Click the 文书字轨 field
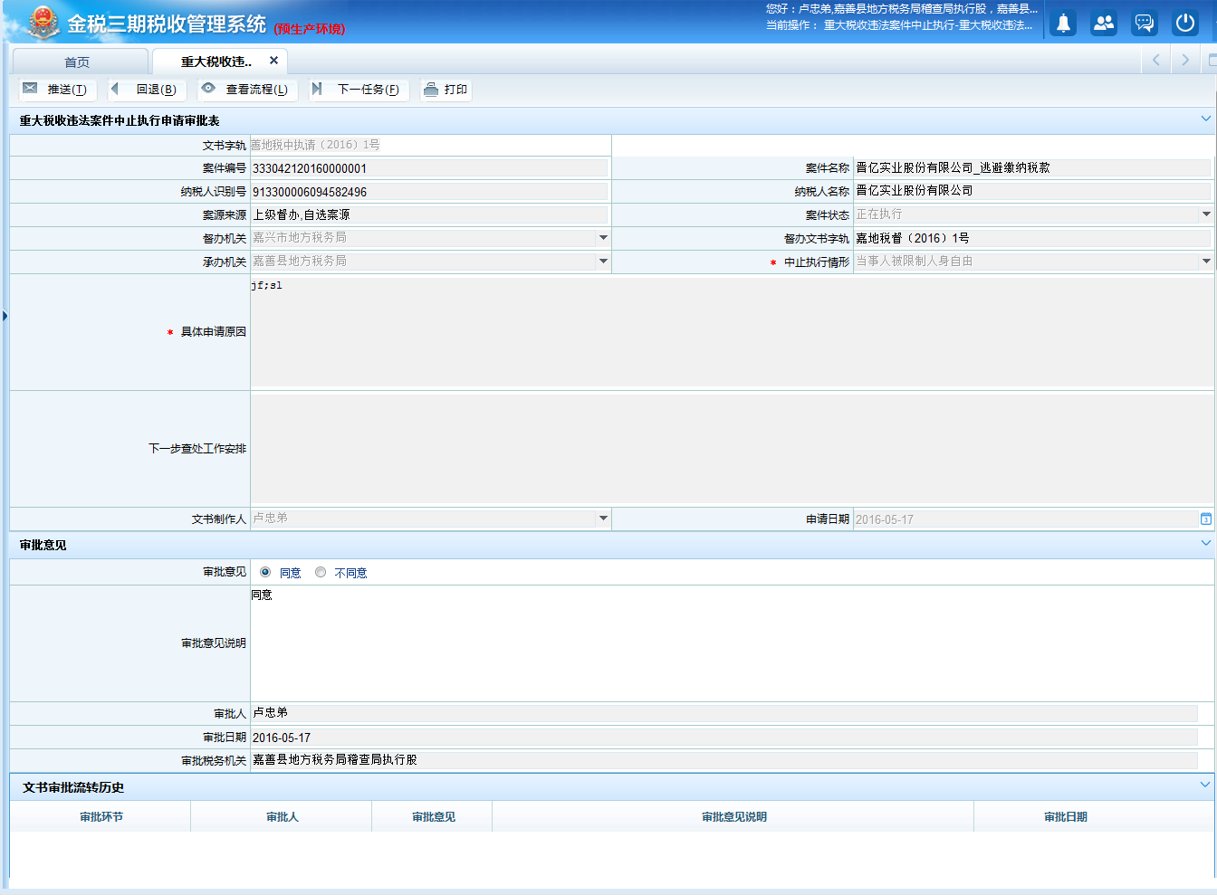Image resolution: width=1217 pixels, height=895 pixels. pos(430,145)
